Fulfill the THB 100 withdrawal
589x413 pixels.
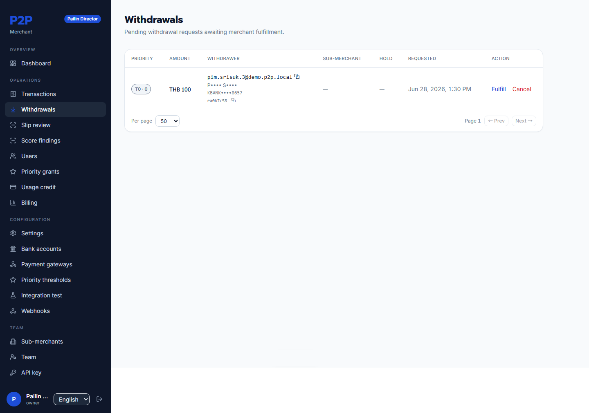click(x=499, y=89)
